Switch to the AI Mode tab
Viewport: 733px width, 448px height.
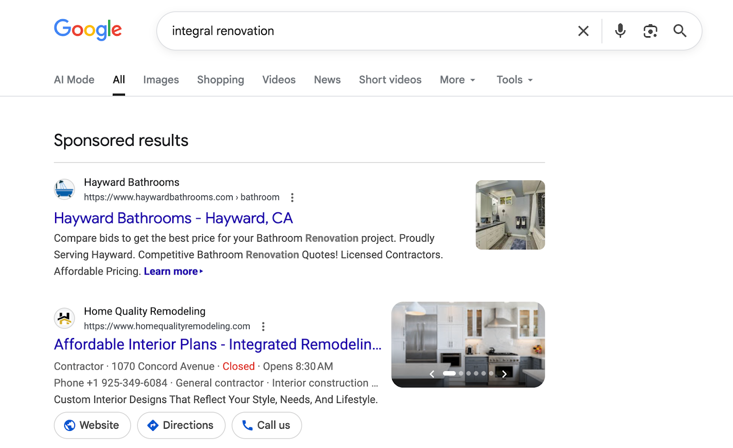pyautogui.click(x=74, y=80)
